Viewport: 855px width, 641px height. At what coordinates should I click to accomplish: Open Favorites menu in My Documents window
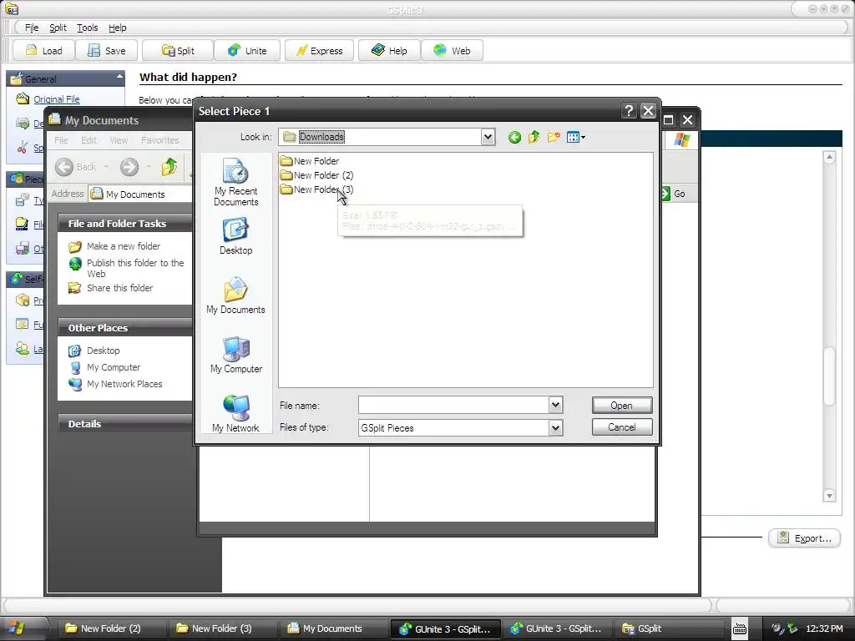pos(159,140)
